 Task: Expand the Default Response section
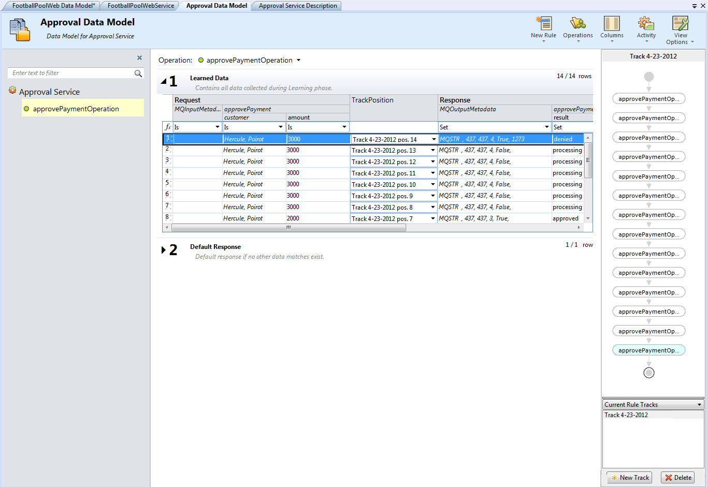pyautogui.click(x=164, y=250)
